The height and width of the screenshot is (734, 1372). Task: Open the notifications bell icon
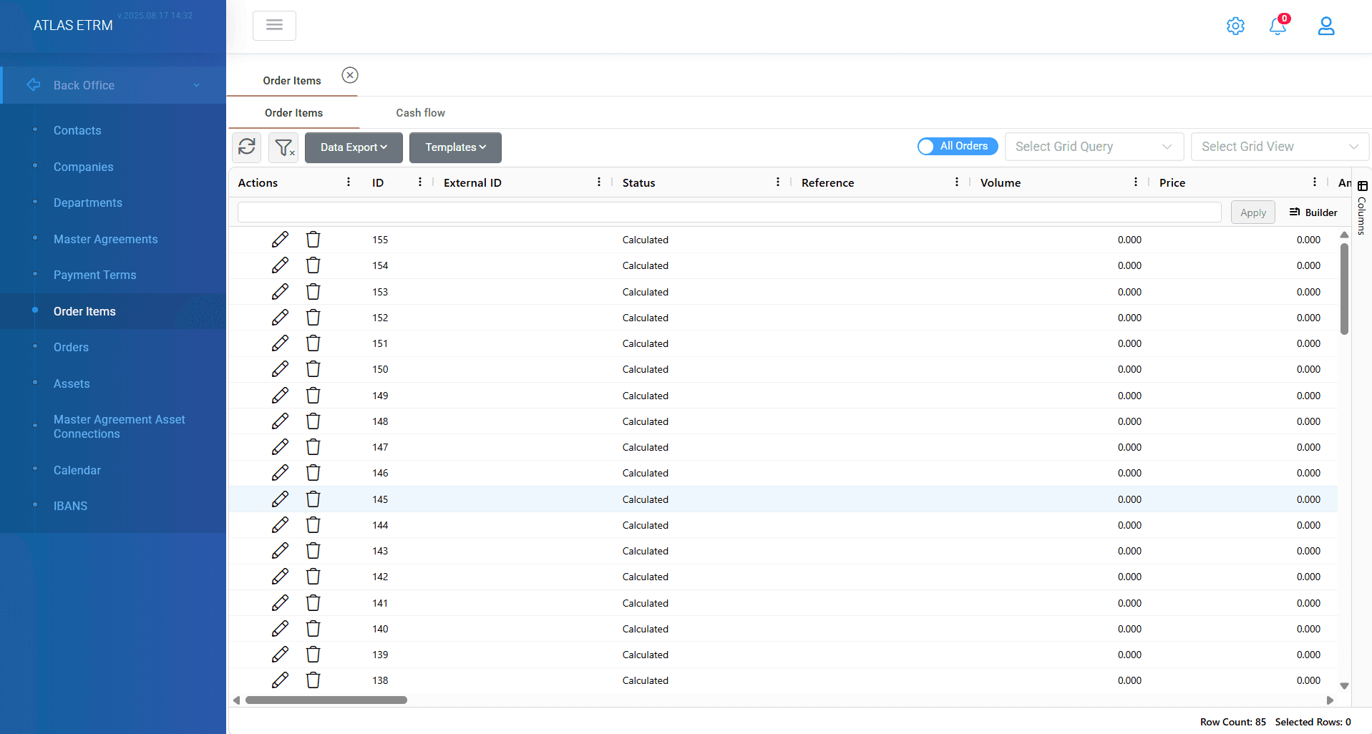[1278, 26]
